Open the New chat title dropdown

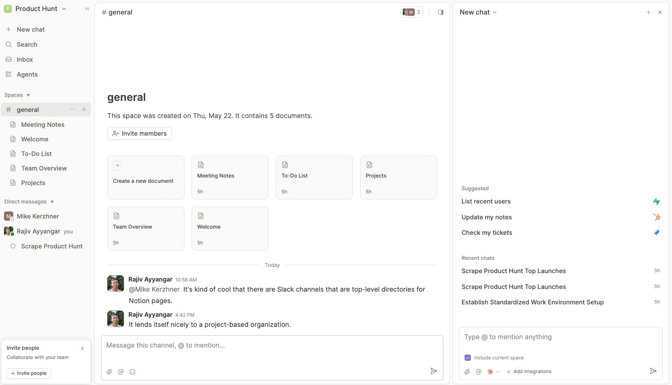(x=478, y=12)
